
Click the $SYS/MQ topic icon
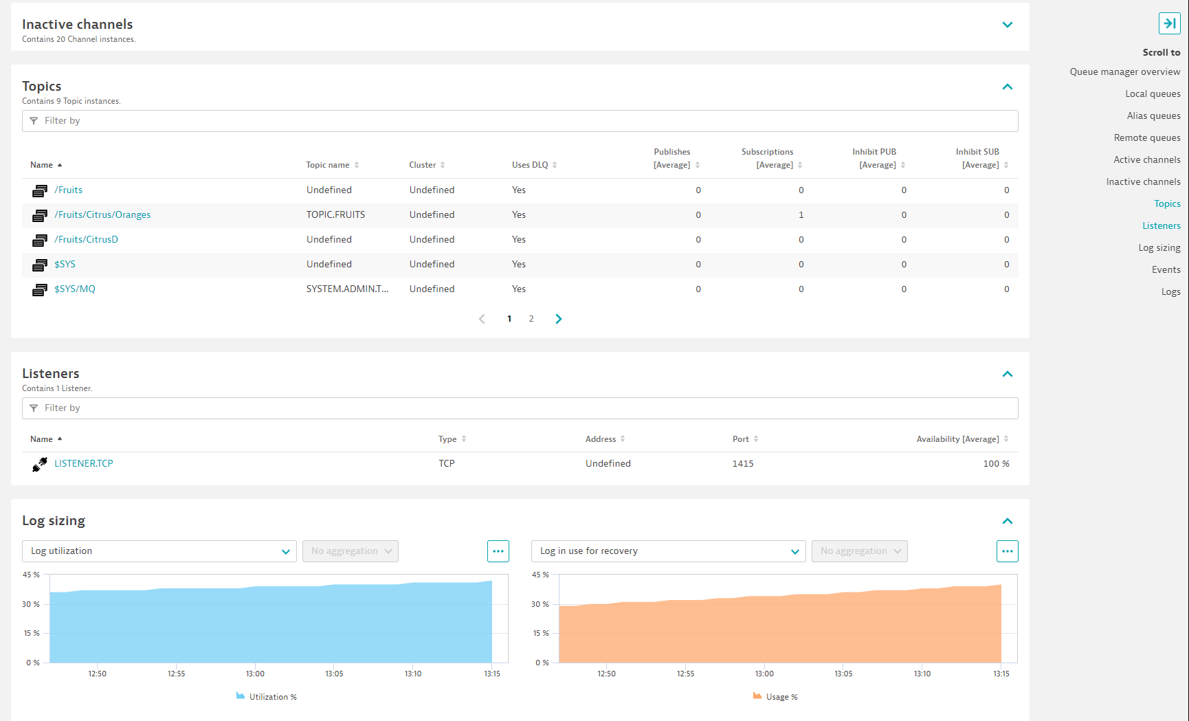click(40, 289)
